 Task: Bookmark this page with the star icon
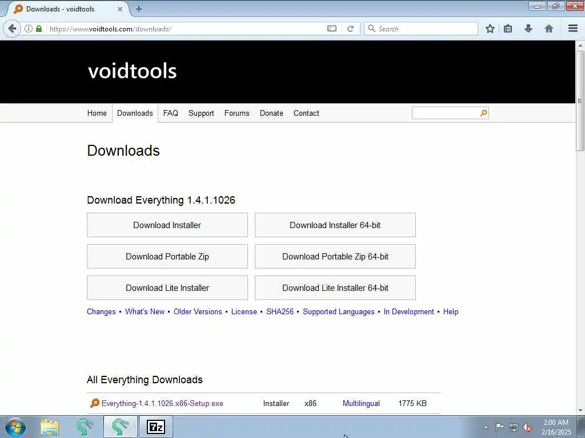coord(490,29)
